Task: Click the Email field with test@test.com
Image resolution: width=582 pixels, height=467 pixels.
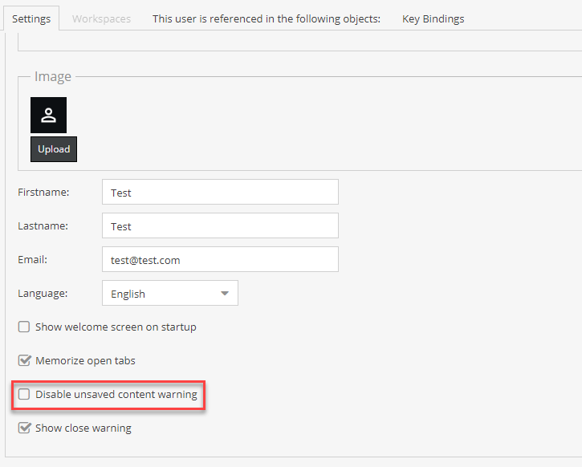Action: point(220,260)
